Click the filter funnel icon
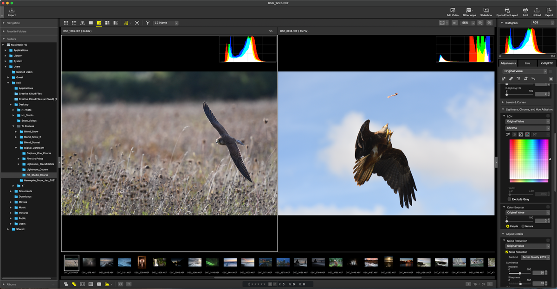 coord(147,22)
